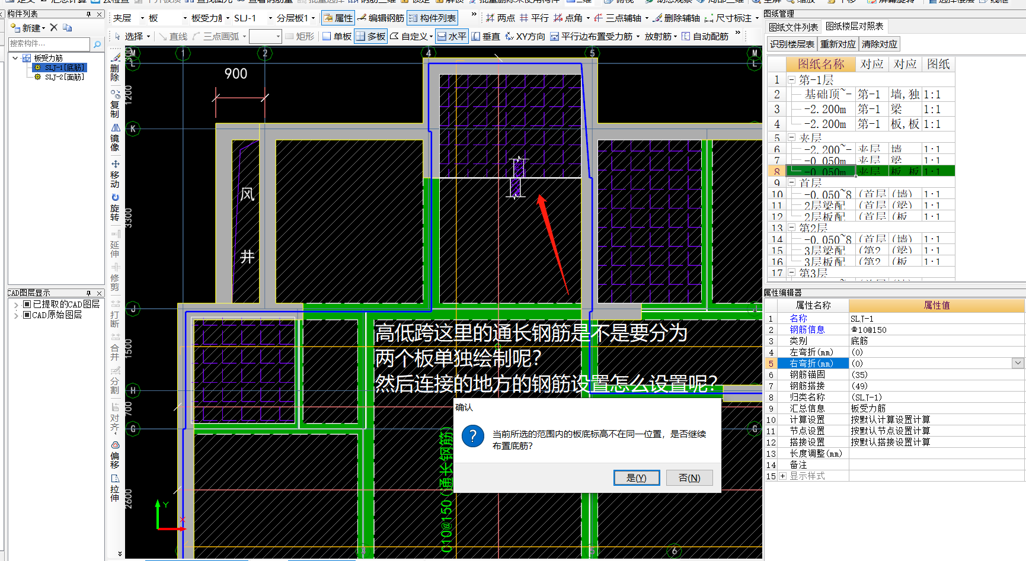Screen dimensions: 1026x561
Task: Select SLJ-2[面筋] in component tree
Action: click(65, 77)
